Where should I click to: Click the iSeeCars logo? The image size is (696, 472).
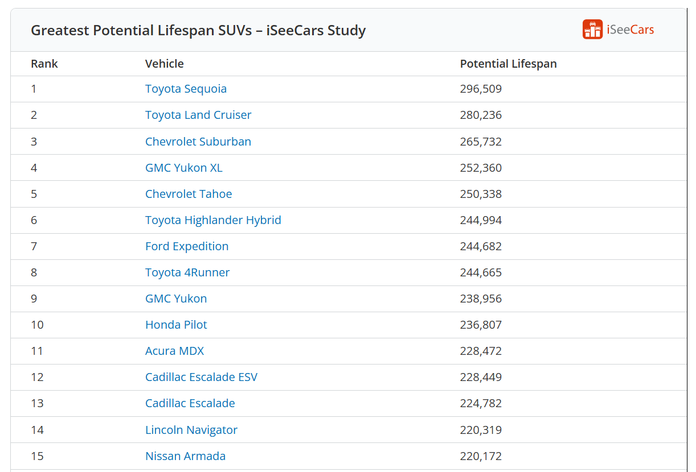tap(618, 30)
